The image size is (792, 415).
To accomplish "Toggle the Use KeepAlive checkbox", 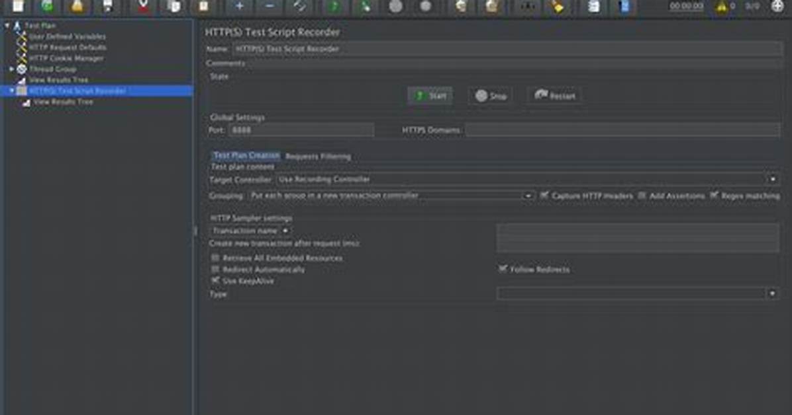I will tap(216, 280).
